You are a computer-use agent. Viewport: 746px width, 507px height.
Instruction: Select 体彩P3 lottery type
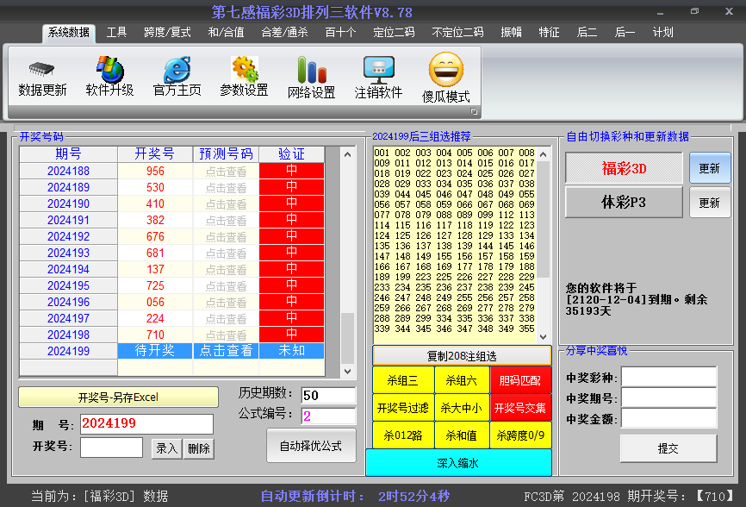tap(624, 203)
